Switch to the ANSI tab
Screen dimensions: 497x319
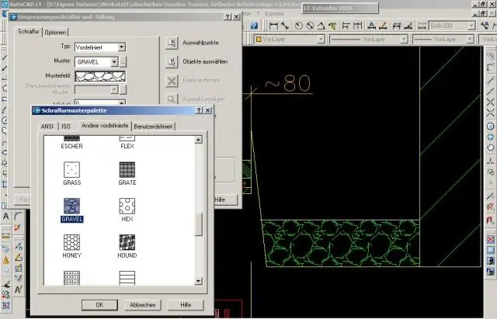(x=47, y=127)
